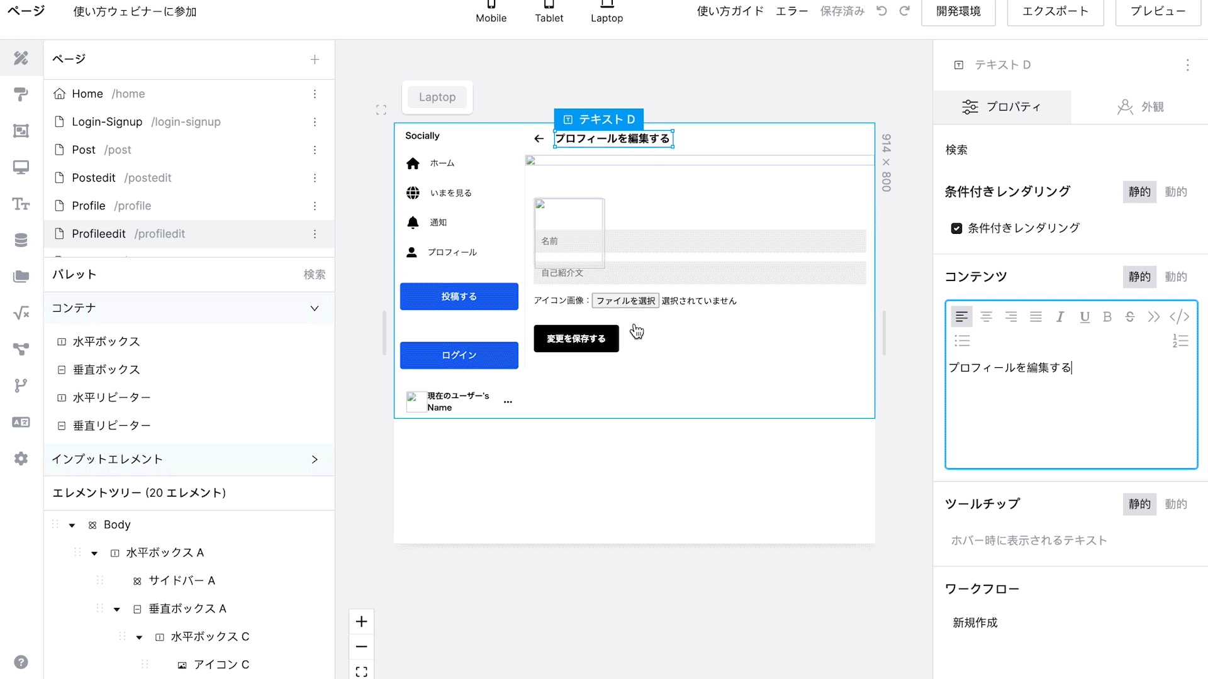Click the プレビュー button

point(1158,11)
